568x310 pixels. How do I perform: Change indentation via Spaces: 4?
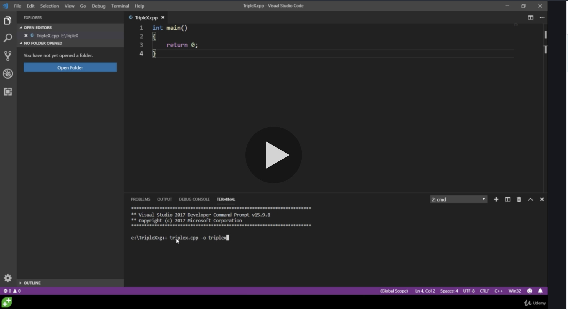(x=449, y=291)
